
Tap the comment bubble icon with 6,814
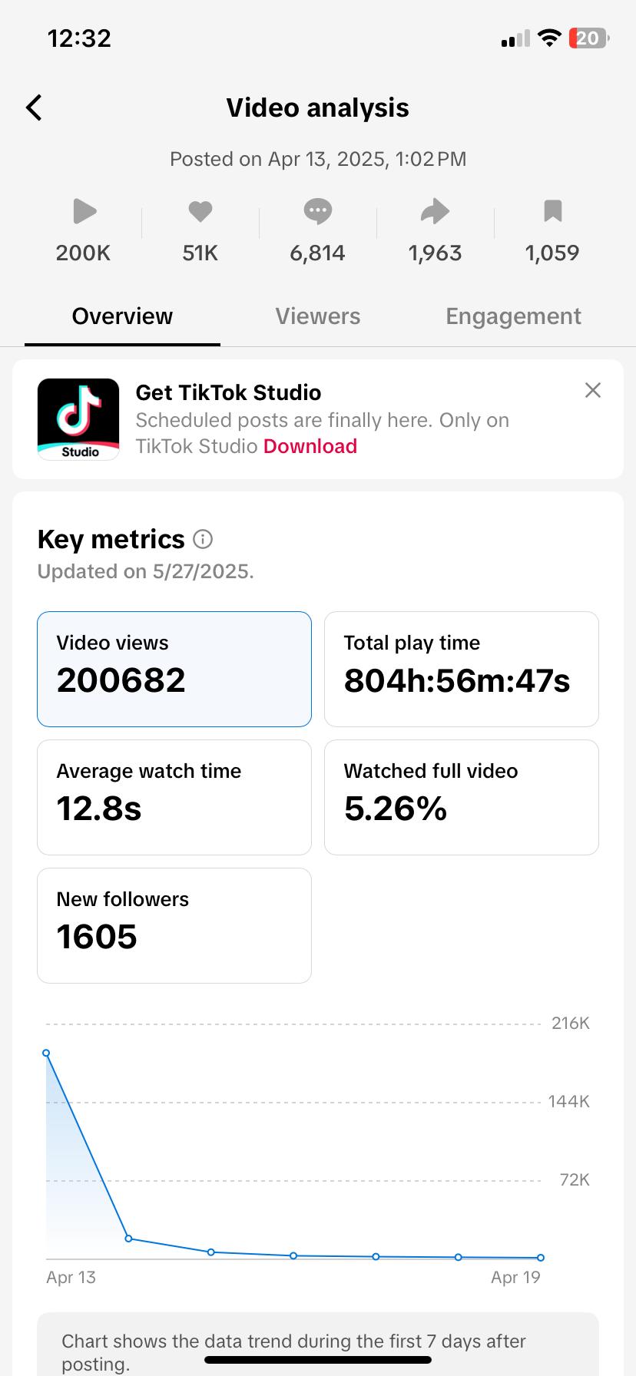point(317,211)
